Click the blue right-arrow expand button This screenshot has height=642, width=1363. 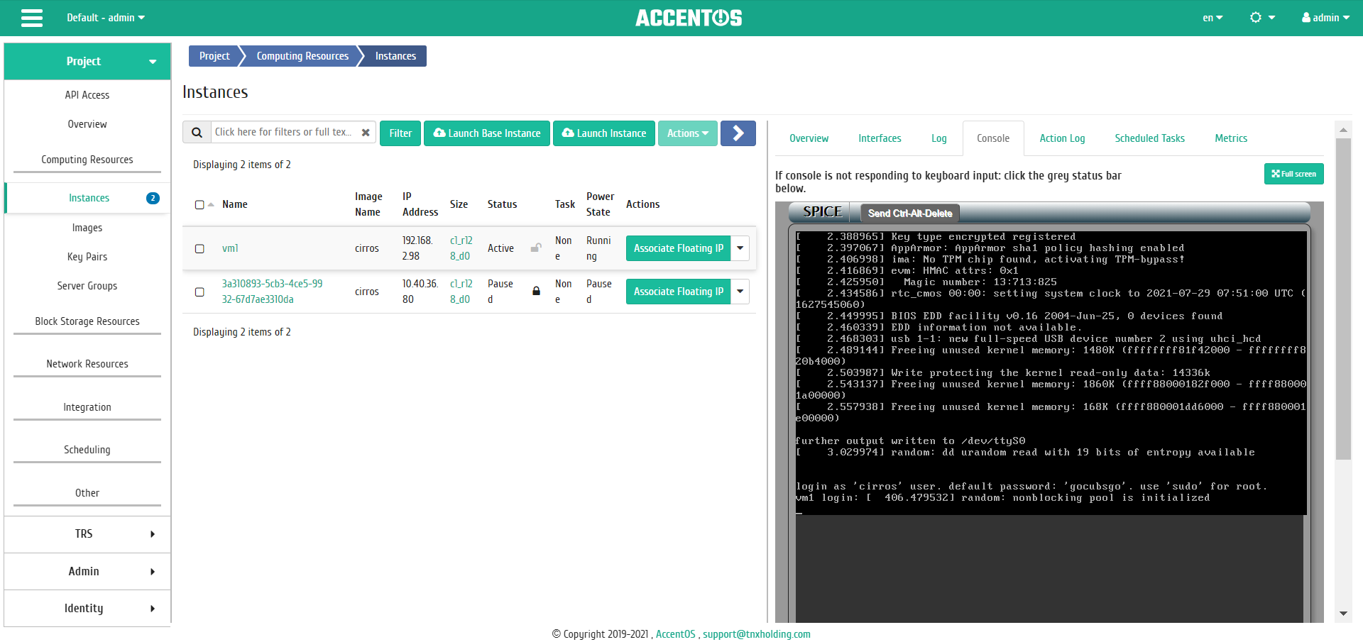[738, 133]
